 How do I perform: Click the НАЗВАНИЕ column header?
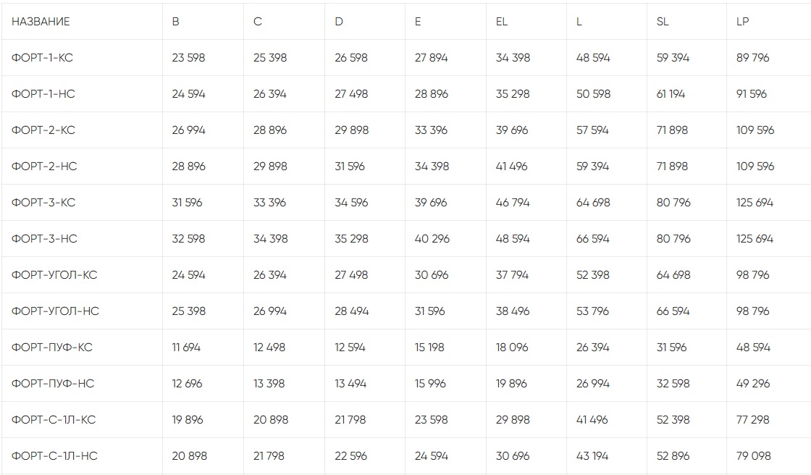click(x=41, y=22)
